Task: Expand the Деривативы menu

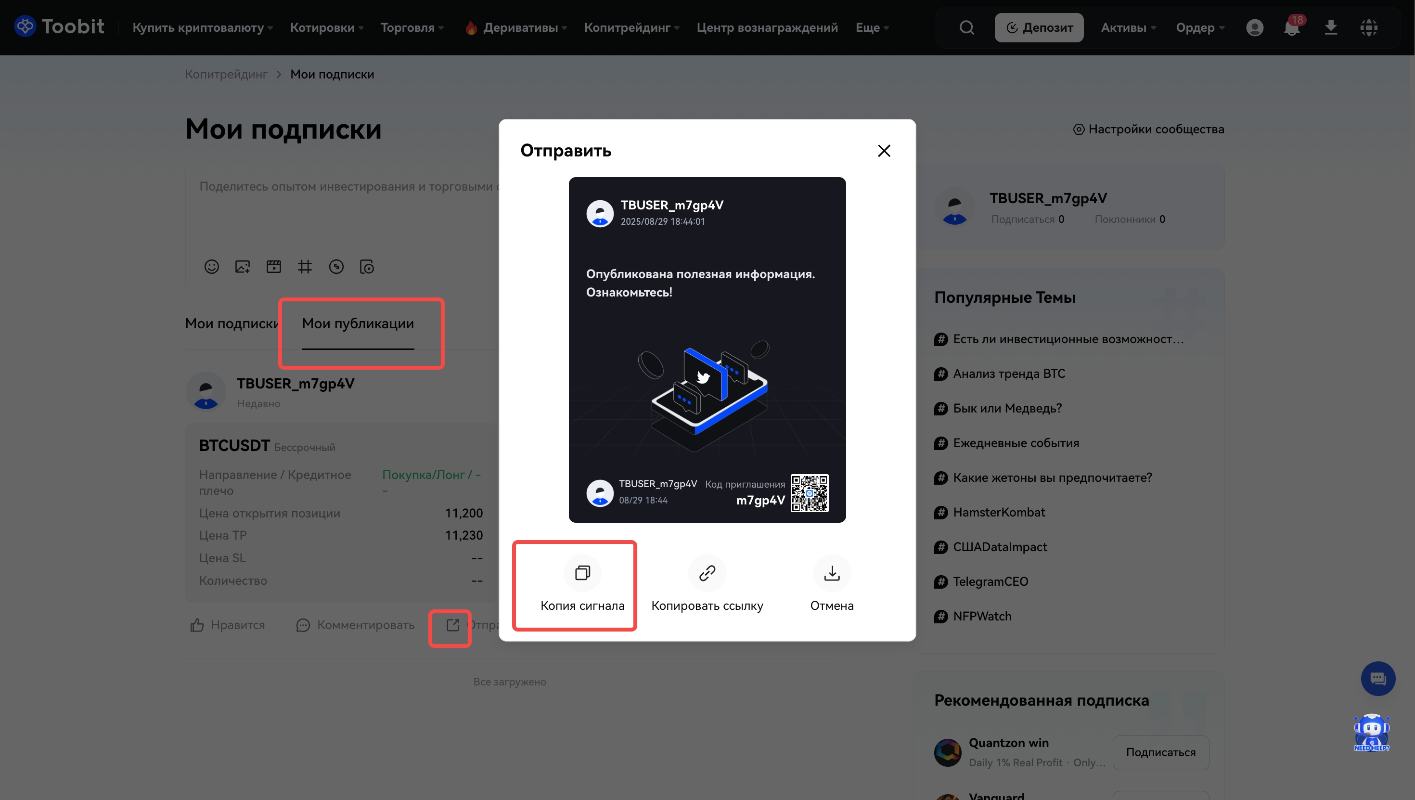Action: [x=520, y=27]
